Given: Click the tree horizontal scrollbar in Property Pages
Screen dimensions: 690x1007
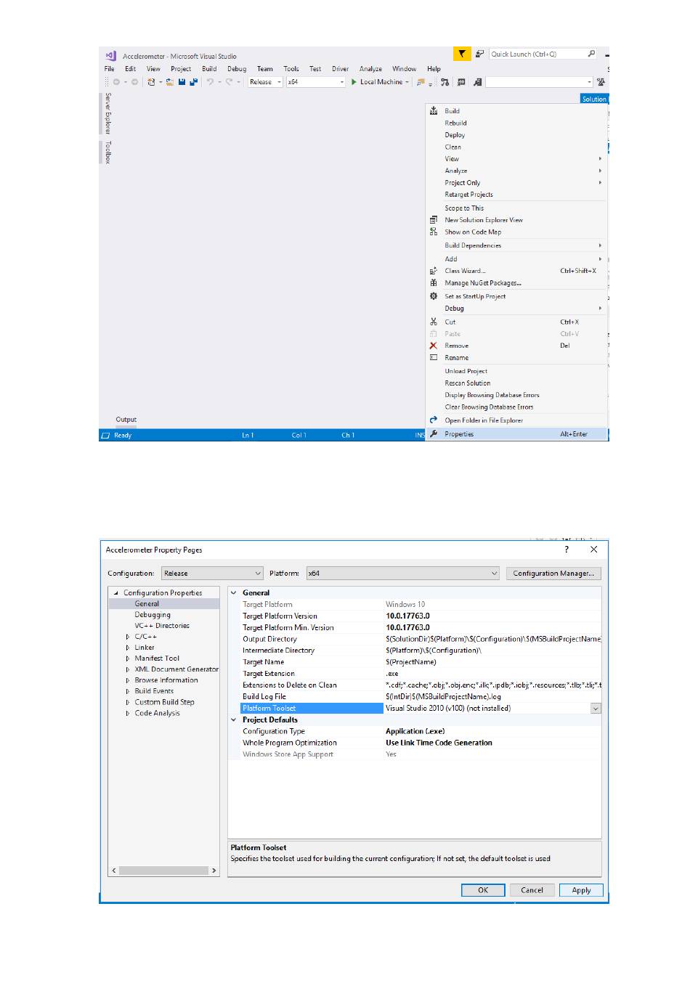Looking at the screenshot, I should coord(164,871).
